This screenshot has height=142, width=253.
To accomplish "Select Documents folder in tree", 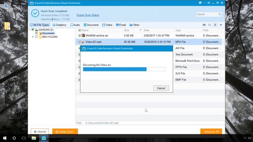I will click(x=48, y=33).
